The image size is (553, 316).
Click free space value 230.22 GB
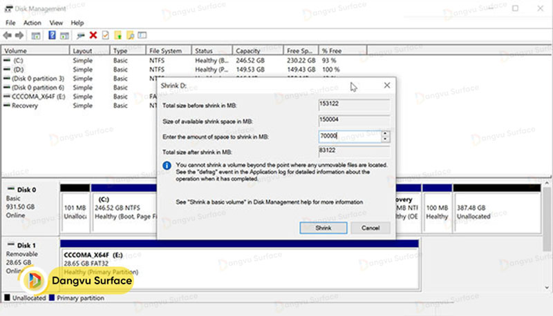[301, 61]
